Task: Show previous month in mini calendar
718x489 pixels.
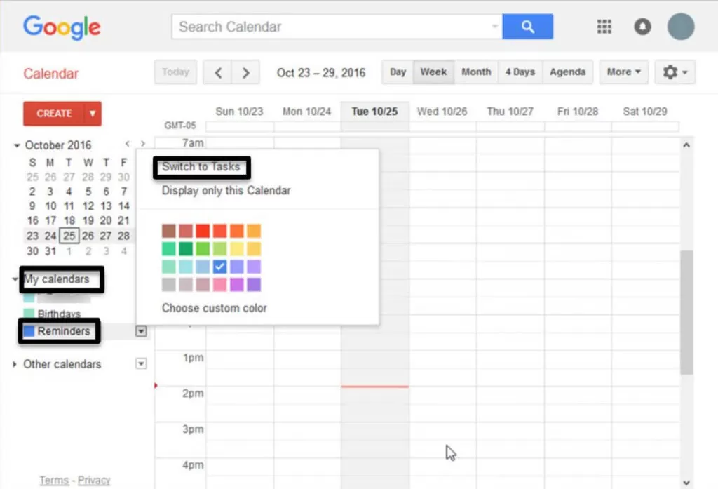Action: 128,144
